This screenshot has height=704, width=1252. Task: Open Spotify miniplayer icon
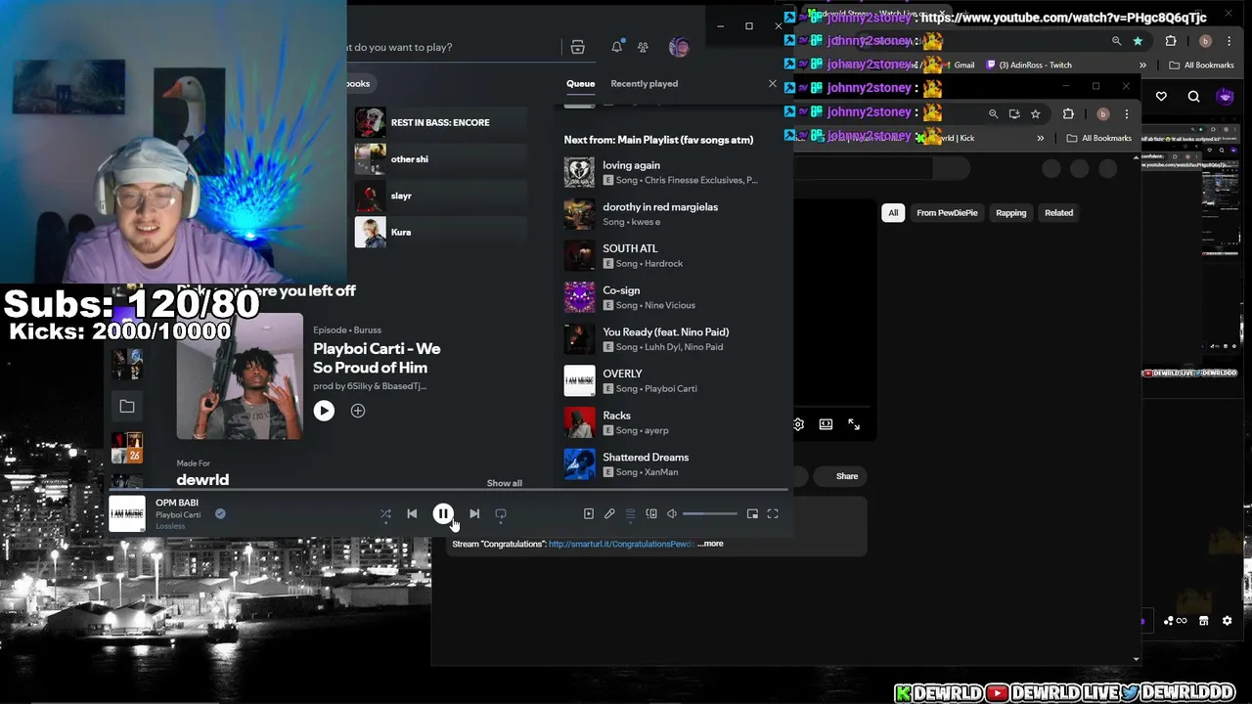pyautogui.click(x=752, y=513)
